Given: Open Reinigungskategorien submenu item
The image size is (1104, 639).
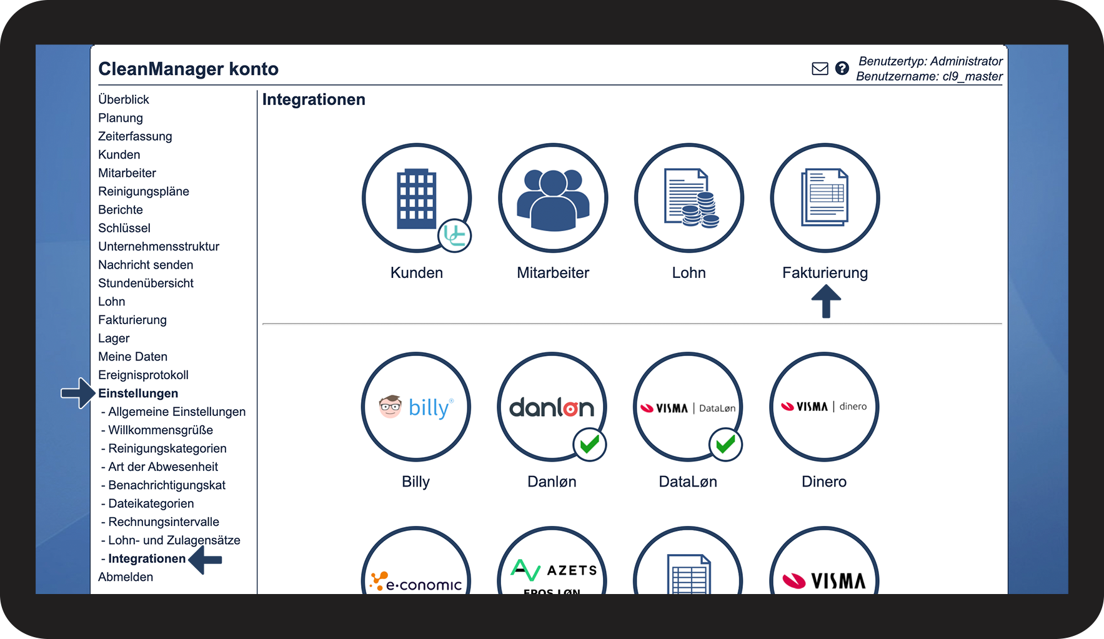Looking at the screenshot, I should click(x=167, y=448).
